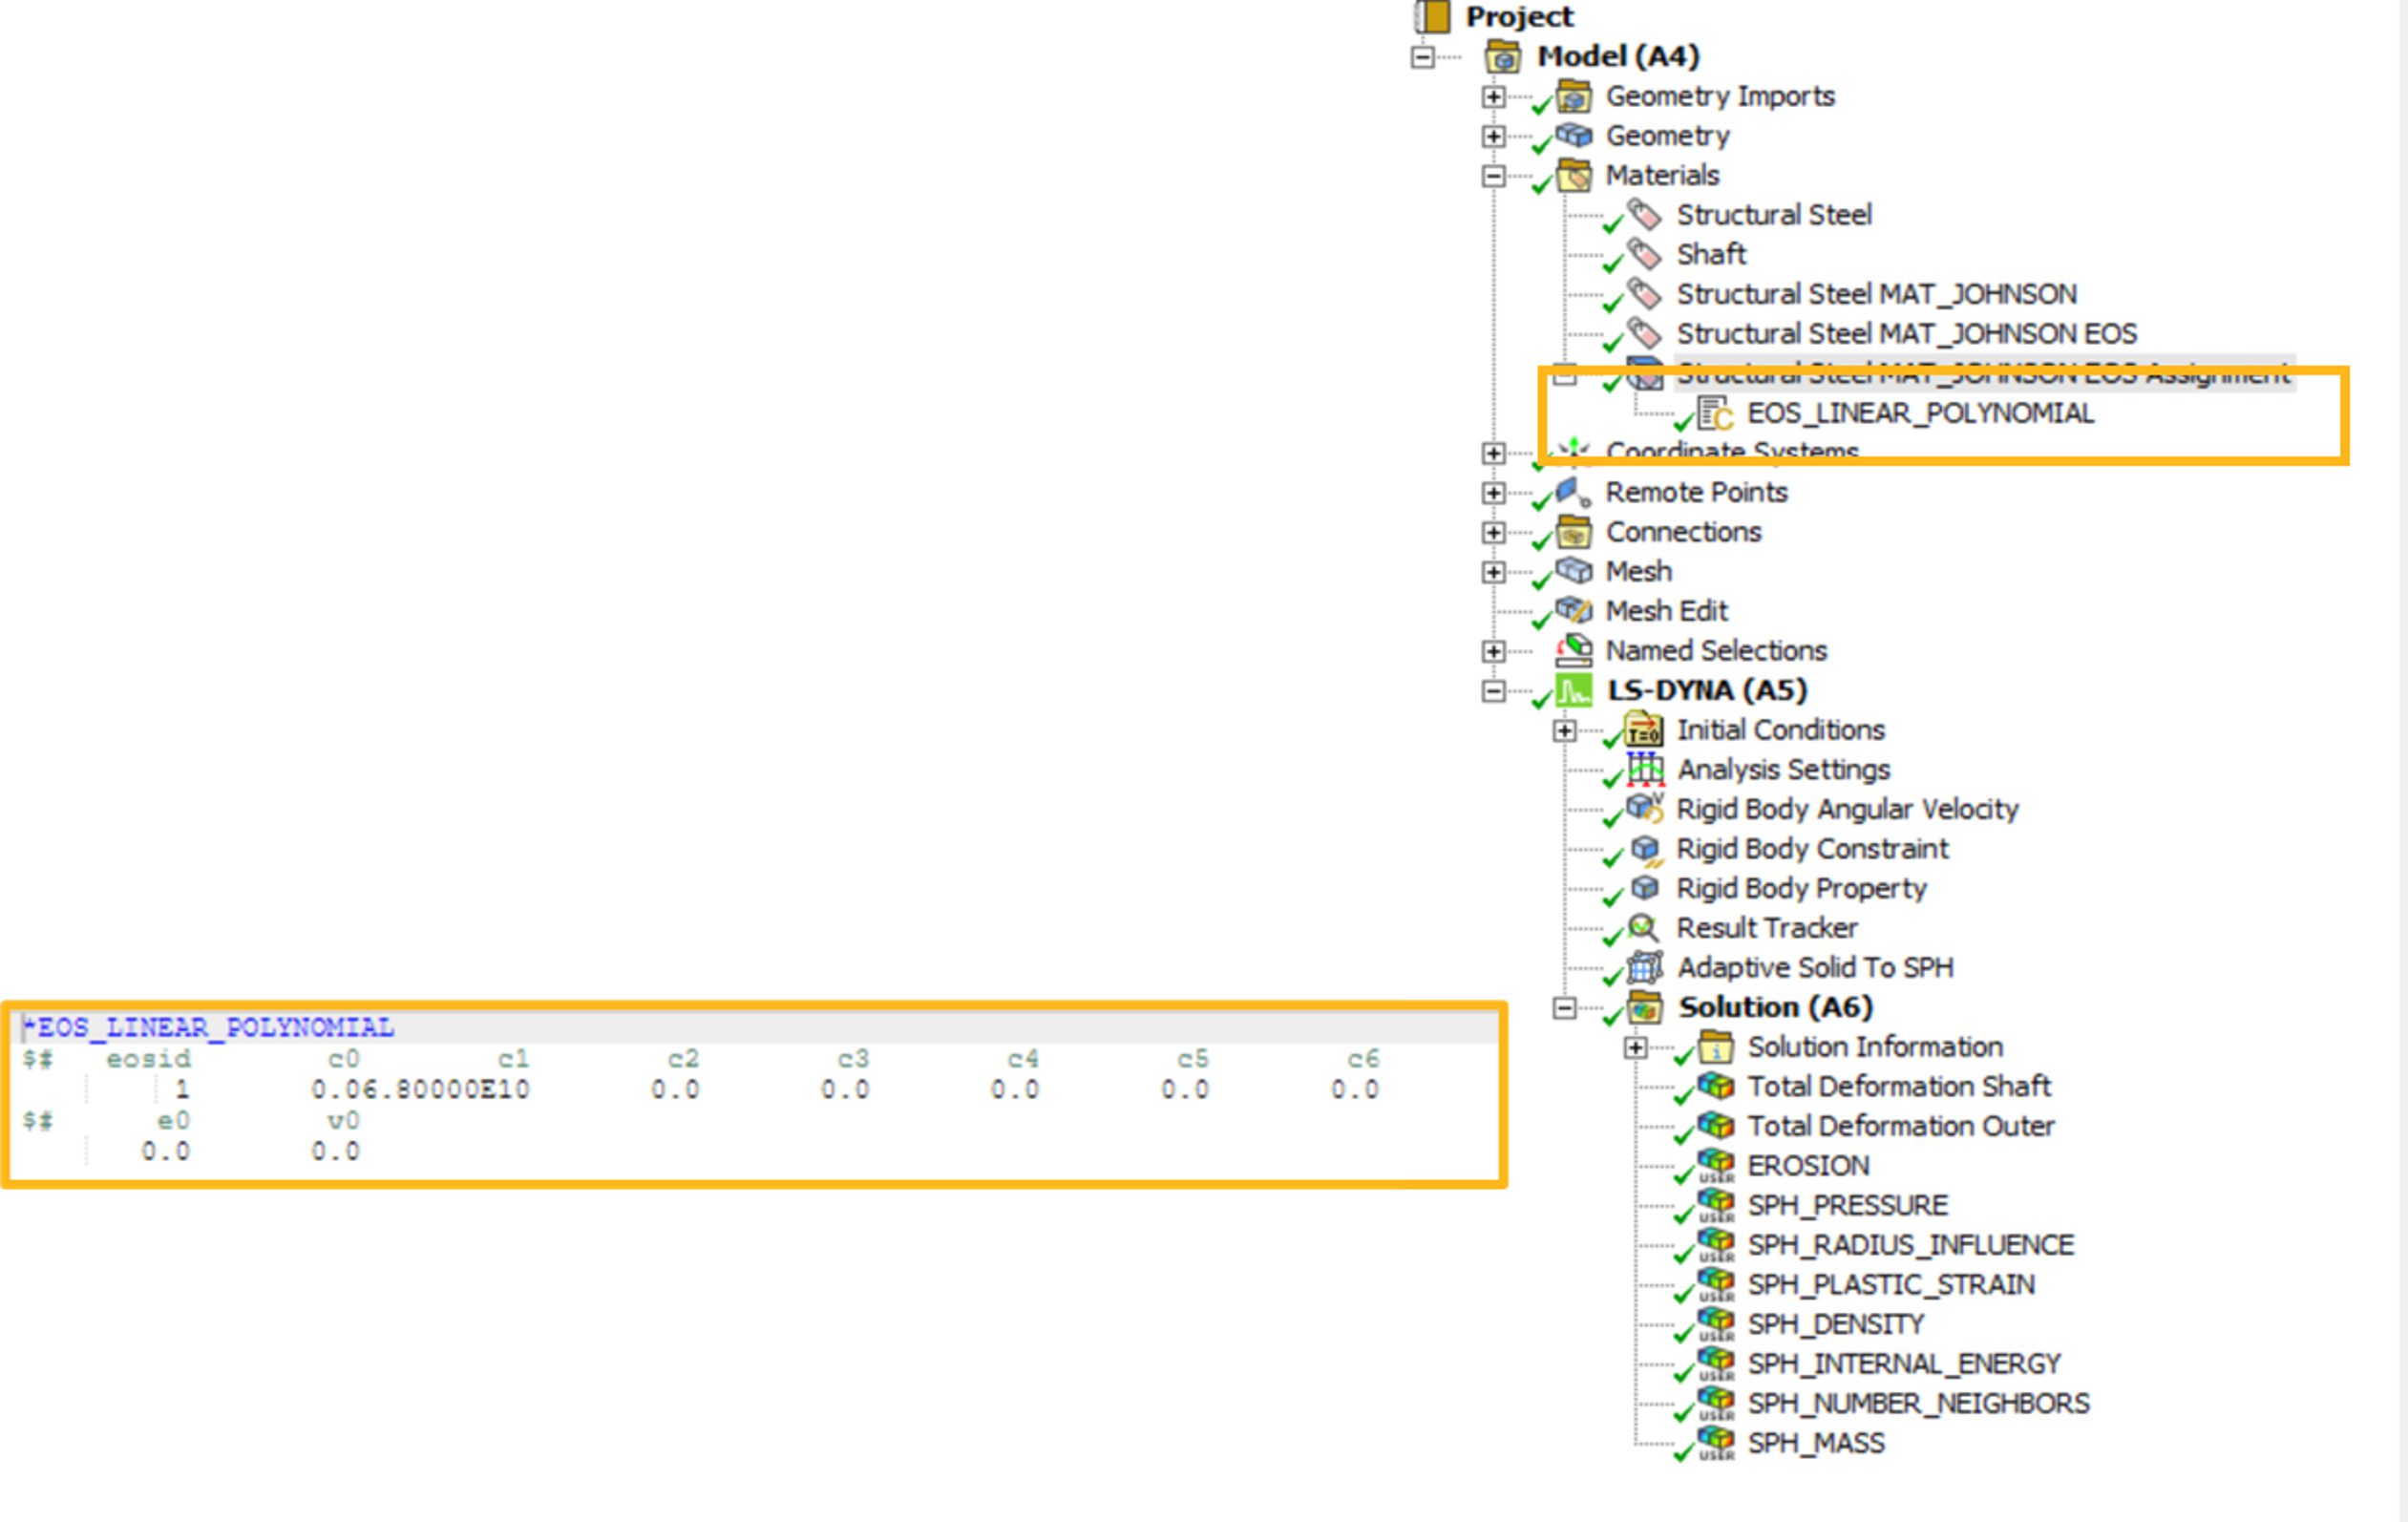Click the Analysis Settings icon
Viewport: 2408px width, 1522px height.
click(x=1644, y=769)
